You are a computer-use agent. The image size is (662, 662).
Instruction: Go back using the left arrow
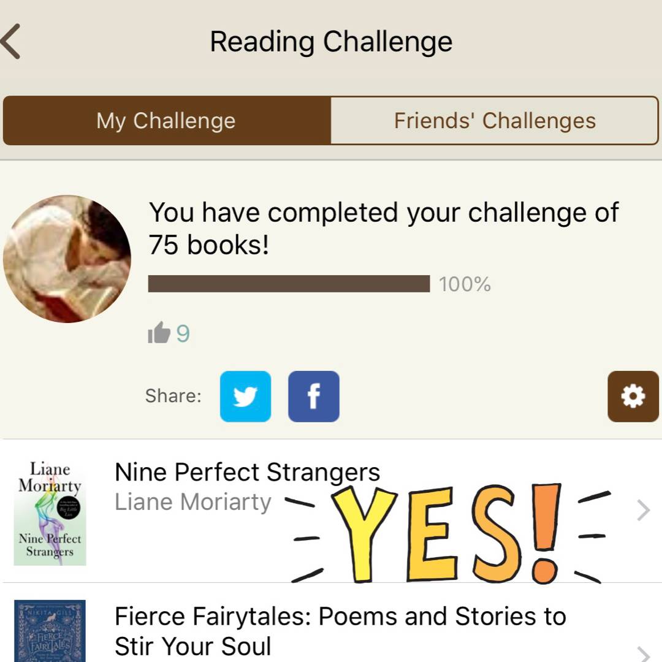tap(11, 42)
